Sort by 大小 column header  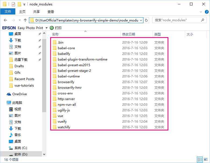point(190,34)
